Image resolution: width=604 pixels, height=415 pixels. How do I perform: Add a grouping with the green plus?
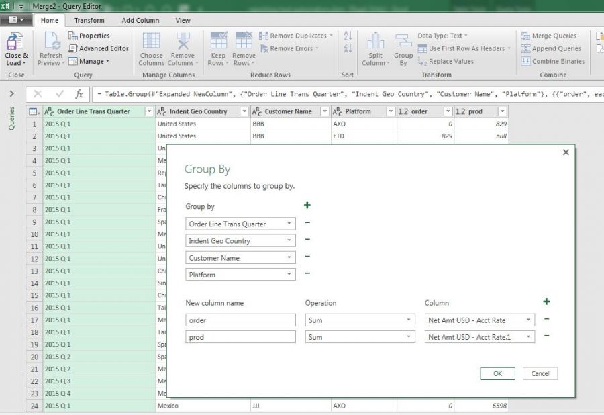307,205
